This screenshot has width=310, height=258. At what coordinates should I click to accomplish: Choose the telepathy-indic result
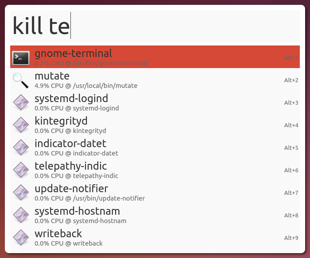click(x=155, y=170)
